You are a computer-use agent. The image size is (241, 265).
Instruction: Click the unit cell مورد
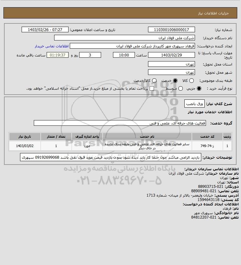click(x=87, y=146)
